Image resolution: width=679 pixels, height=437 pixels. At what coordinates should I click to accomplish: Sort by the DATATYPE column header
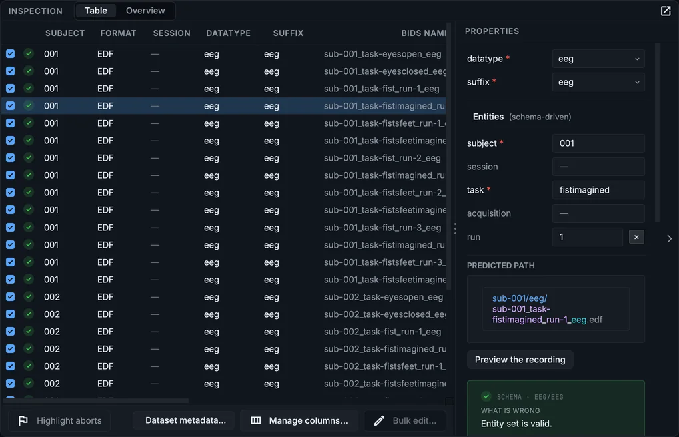(x=228, y=33)
